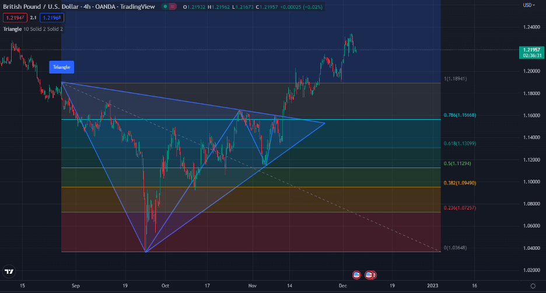Click the 0.5 Fibonacci level label

[x=457, y=163]
